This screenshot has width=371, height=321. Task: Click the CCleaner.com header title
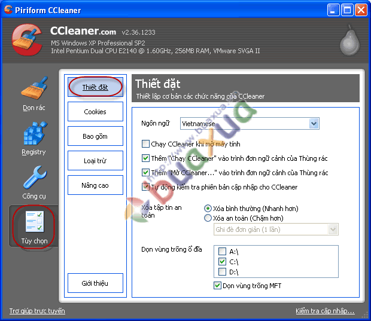pyautogui.click(x=83, y=31)
